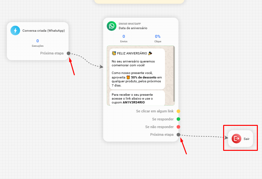Click 'Próxima etapa' label in trigger node
The width and height of the screenshot is (262, 179).
(52, 53)
